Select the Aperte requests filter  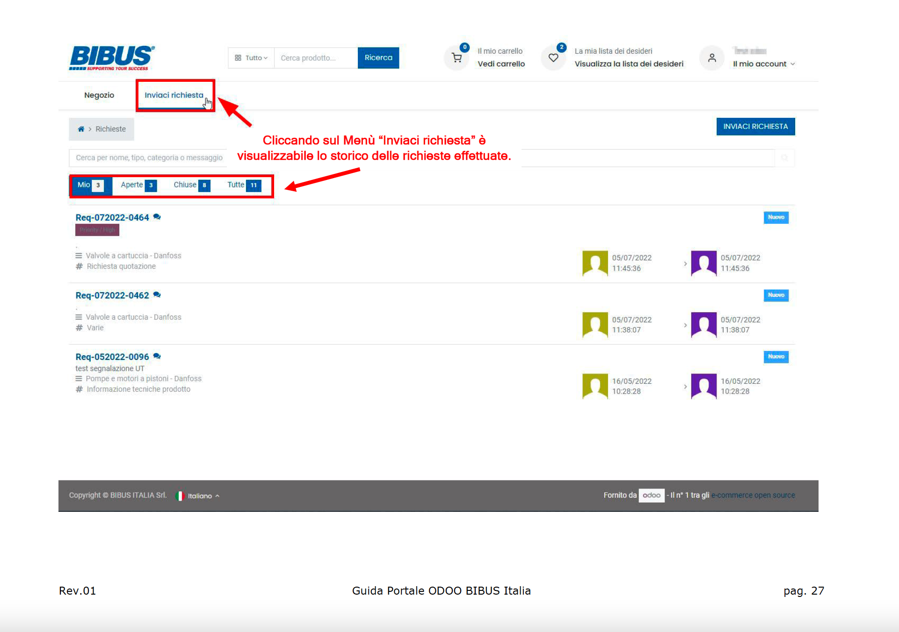pos(138,185)
